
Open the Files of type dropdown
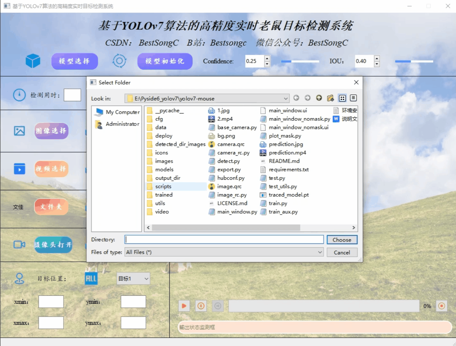pyautogui.click(x=224, y=252)
